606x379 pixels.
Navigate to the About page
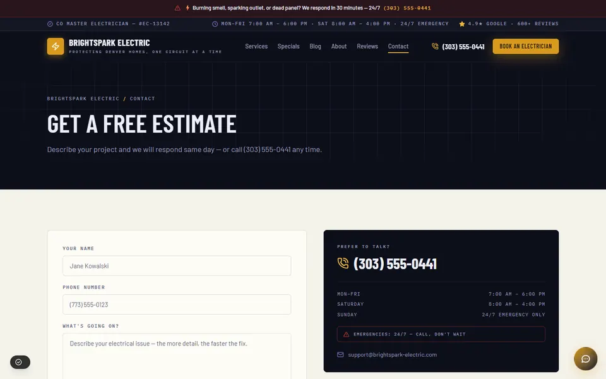pos(339,46)
